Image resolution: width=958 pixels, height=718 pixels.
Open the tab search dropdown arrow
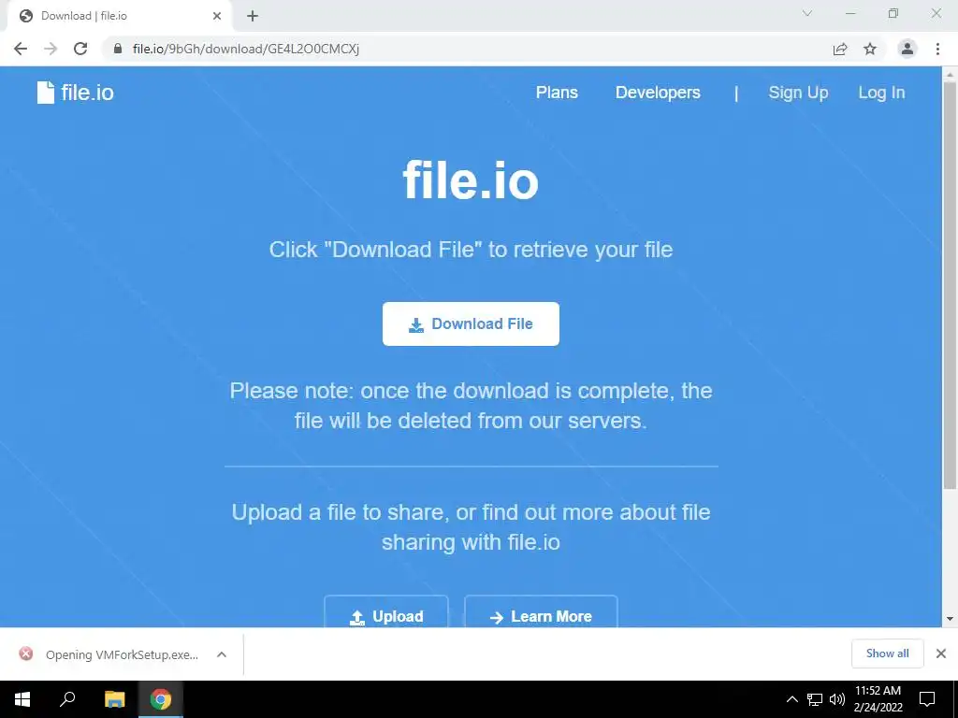(807, 13)
